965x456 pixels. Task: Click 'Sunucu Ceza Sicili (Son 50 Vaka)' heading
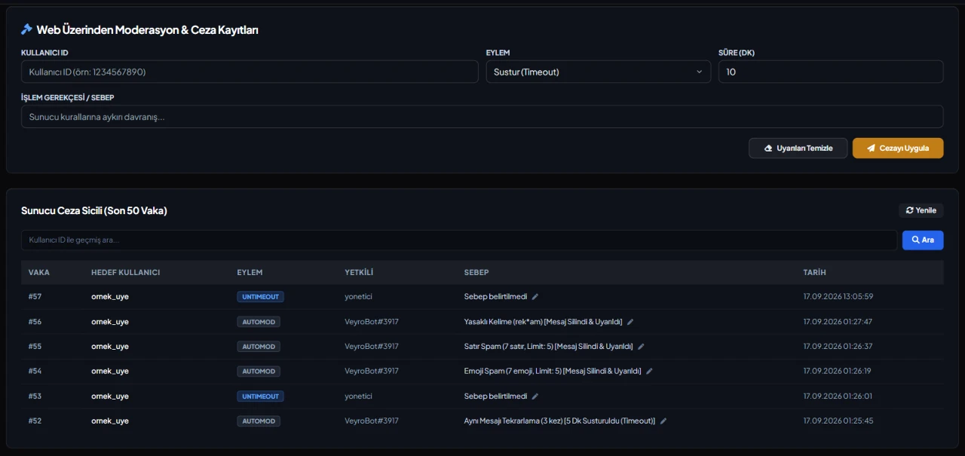click(x=94, y=211)
